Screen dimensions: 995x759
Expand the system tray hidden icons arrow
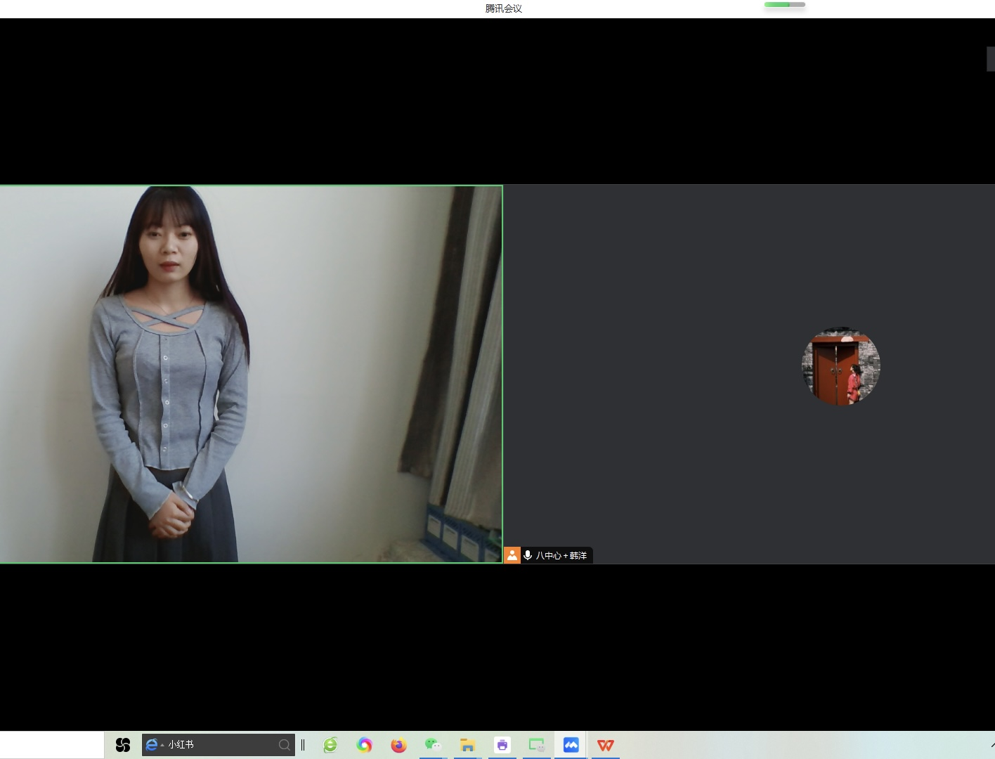click(992, 745)
